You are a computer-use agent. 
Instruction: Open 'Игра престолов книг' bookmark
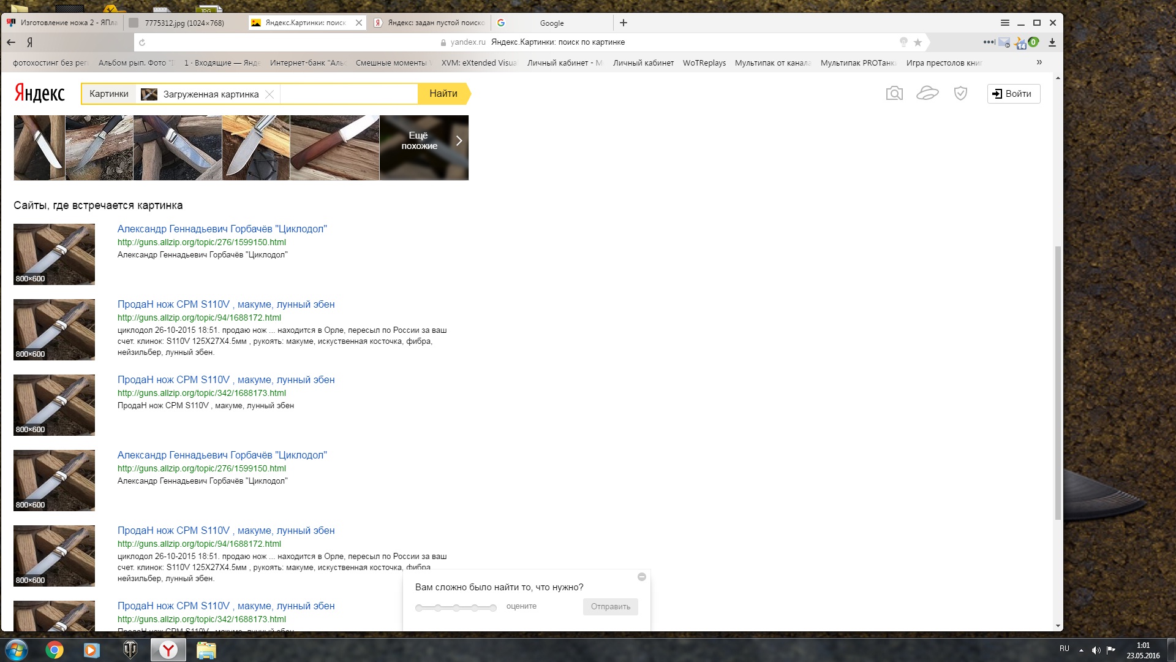point(944,63)
